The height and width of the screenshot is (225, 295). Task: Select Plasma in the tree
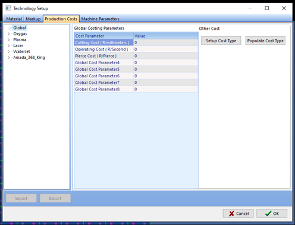20,40
